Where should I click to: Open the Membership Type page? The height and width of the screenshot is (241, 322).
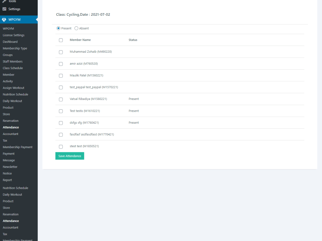[x=15, y=49]
